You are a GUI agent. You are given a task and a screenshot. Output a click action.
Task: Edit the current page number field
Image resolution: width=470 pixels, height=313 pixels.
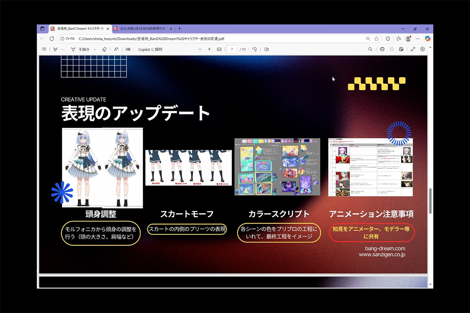click(x=232, y=49)
